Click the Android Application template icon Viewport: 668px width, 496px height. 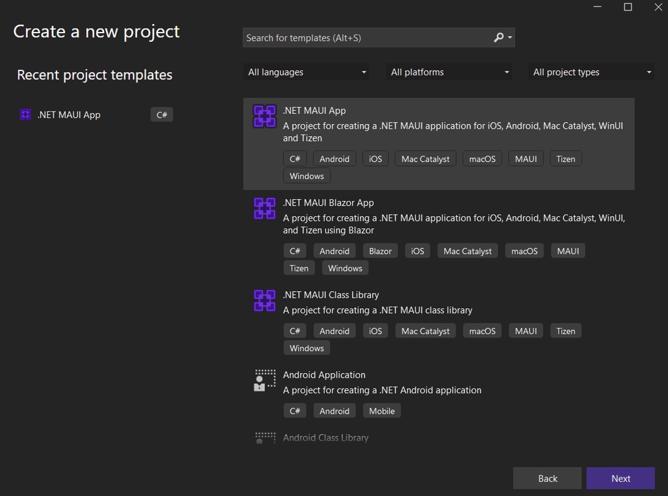point(264,380)
